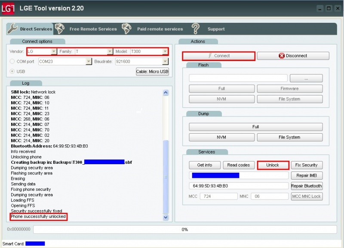Click the globe icon beside Free Remote Services
The width and height of the screenshot is (344, 248).
click(60, 29)
